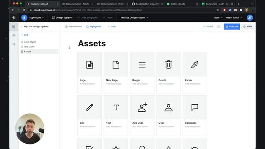
Task: Go to Design Systems section
Action: point(62,17)
